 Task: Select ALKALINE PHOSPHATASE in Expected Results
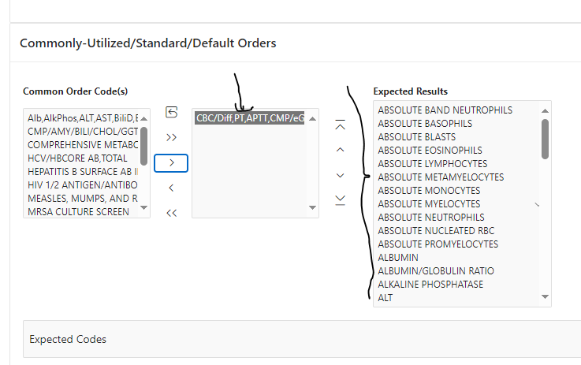point(430,284)
